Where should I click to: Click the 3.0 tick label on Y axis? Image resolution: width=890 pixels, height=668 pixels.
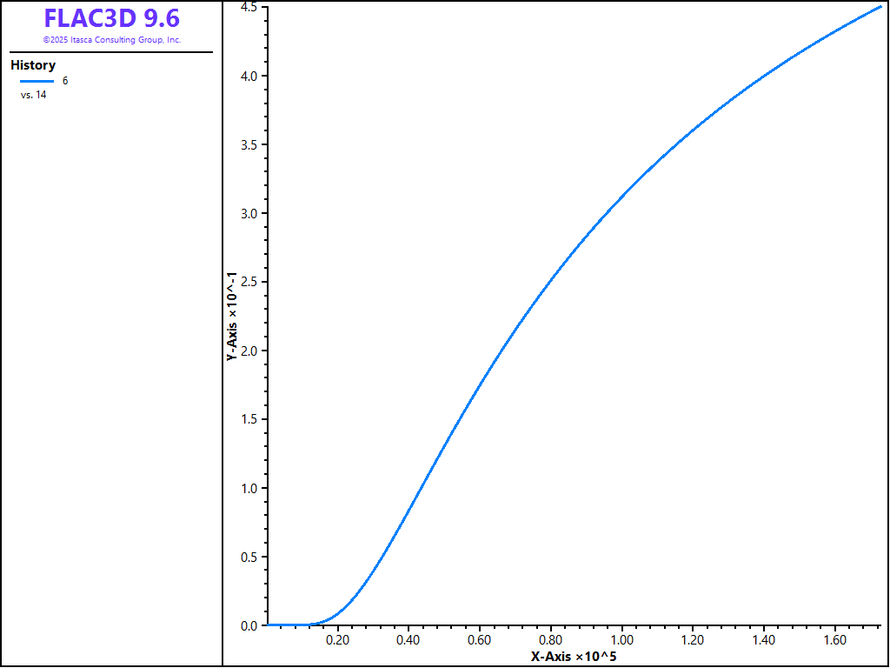(x=249, y=214)
